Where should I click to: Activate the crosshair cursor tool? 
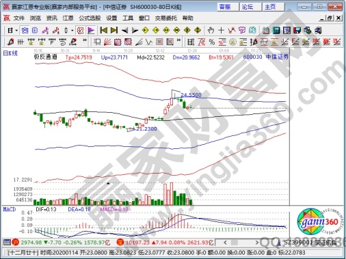(221, 30)
